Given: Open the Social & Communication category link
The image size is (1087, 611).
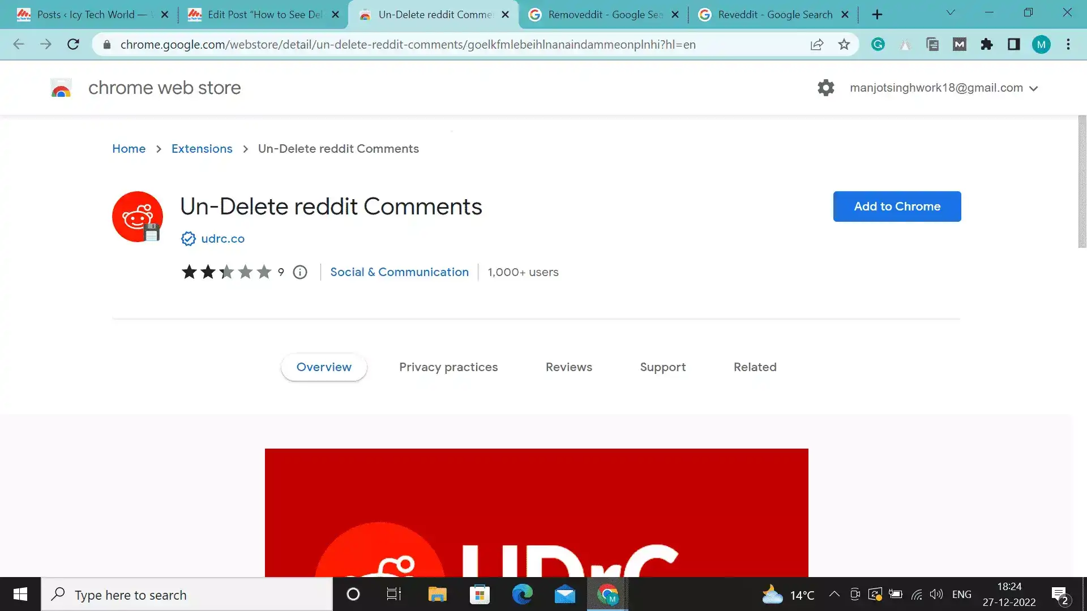Looking at the screenshot, I should [x=399, y=272].
